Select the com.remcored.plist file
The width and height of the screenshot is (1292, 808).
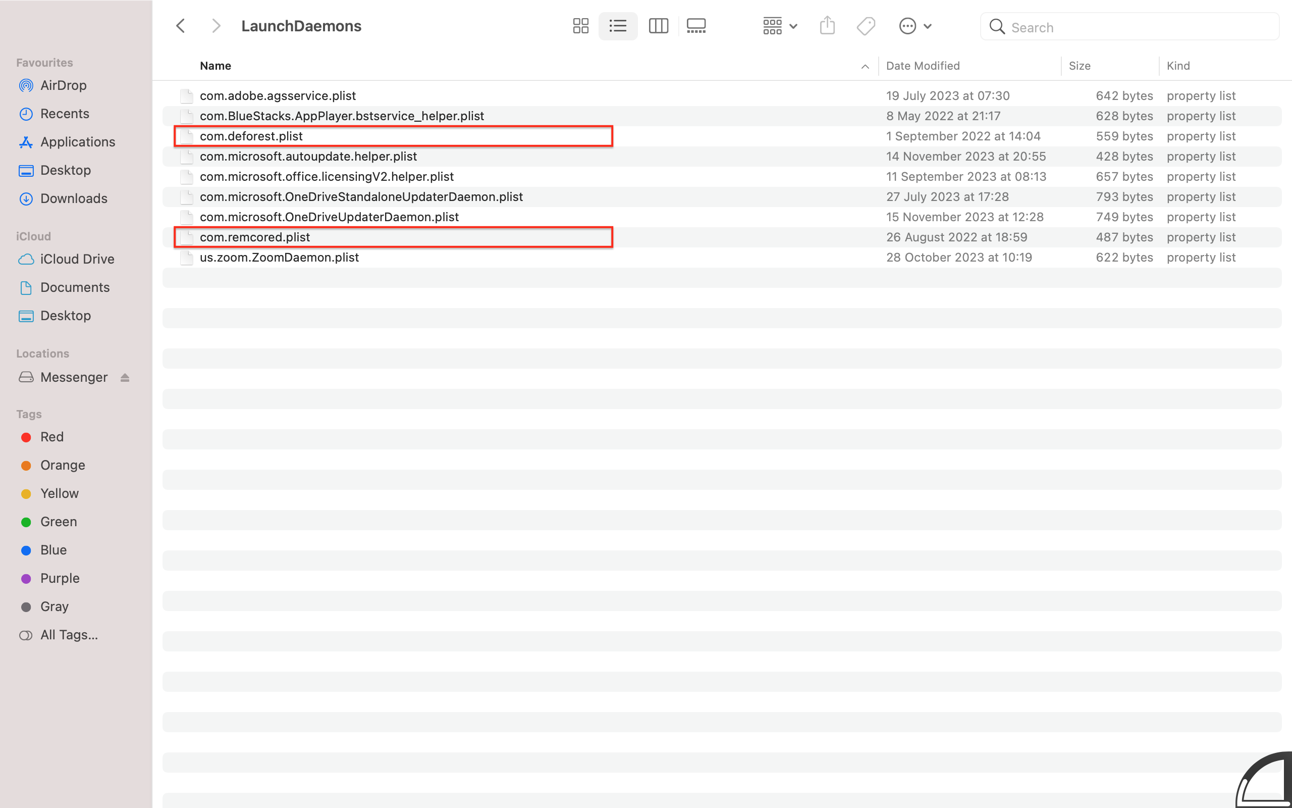pos(255,237)
